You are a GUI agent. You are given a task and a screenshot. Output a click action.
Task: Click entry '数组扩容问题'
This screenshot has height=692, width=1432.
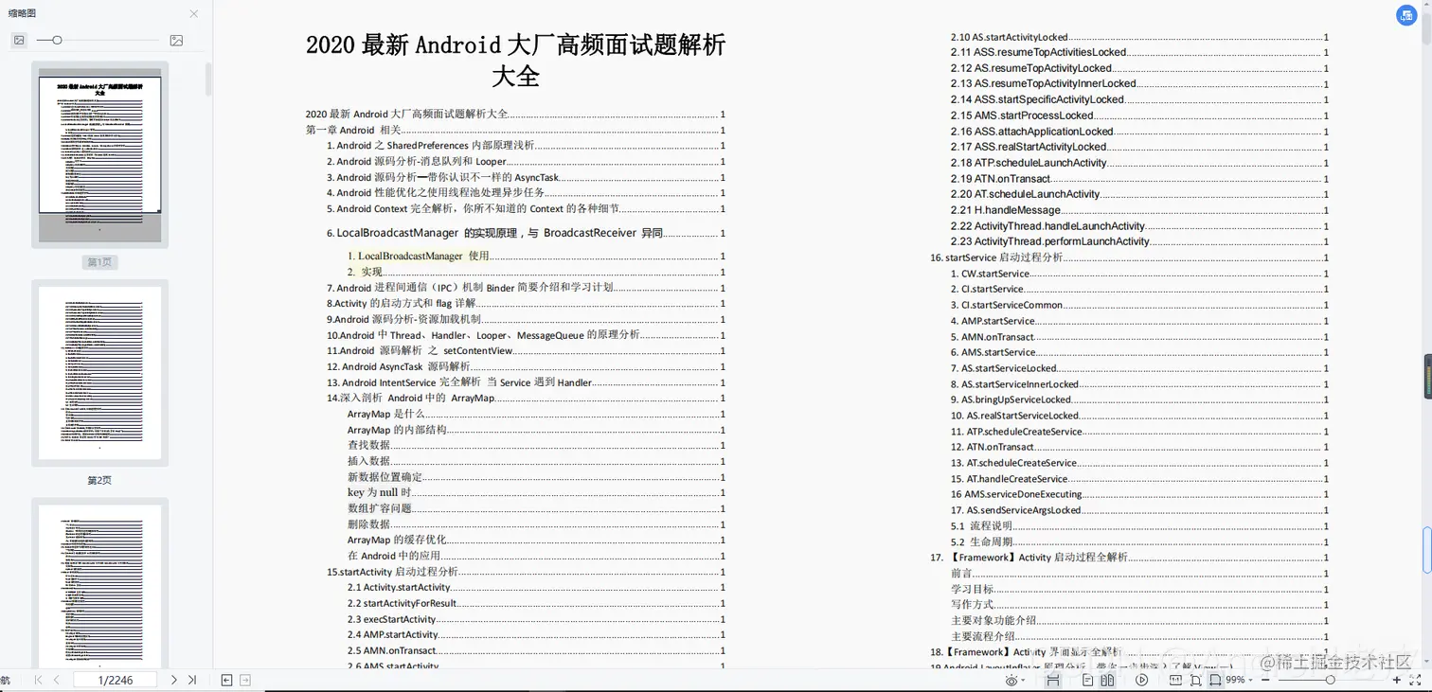(x=379, y=508)
